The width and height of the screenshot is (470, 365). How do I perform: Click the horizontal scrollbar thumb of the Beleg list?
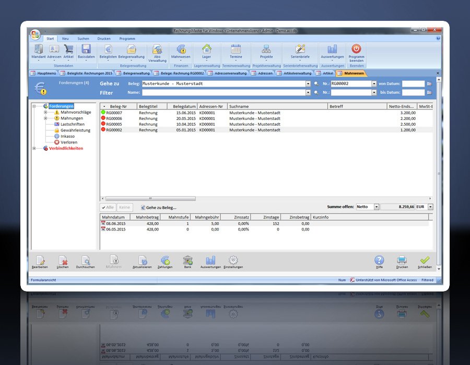coord(150,198)
